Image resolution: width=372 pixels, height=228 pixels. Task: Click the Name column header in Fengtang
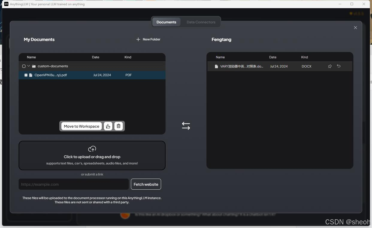220,57
